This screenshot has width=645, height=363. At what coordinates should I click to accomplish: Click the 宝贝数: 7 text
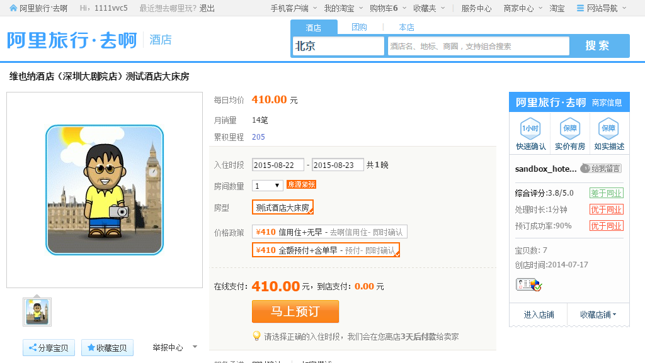531,250
